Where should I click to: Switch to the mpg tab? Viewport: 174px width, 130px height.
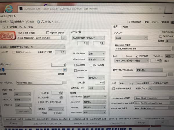click(x=131, y=83)
